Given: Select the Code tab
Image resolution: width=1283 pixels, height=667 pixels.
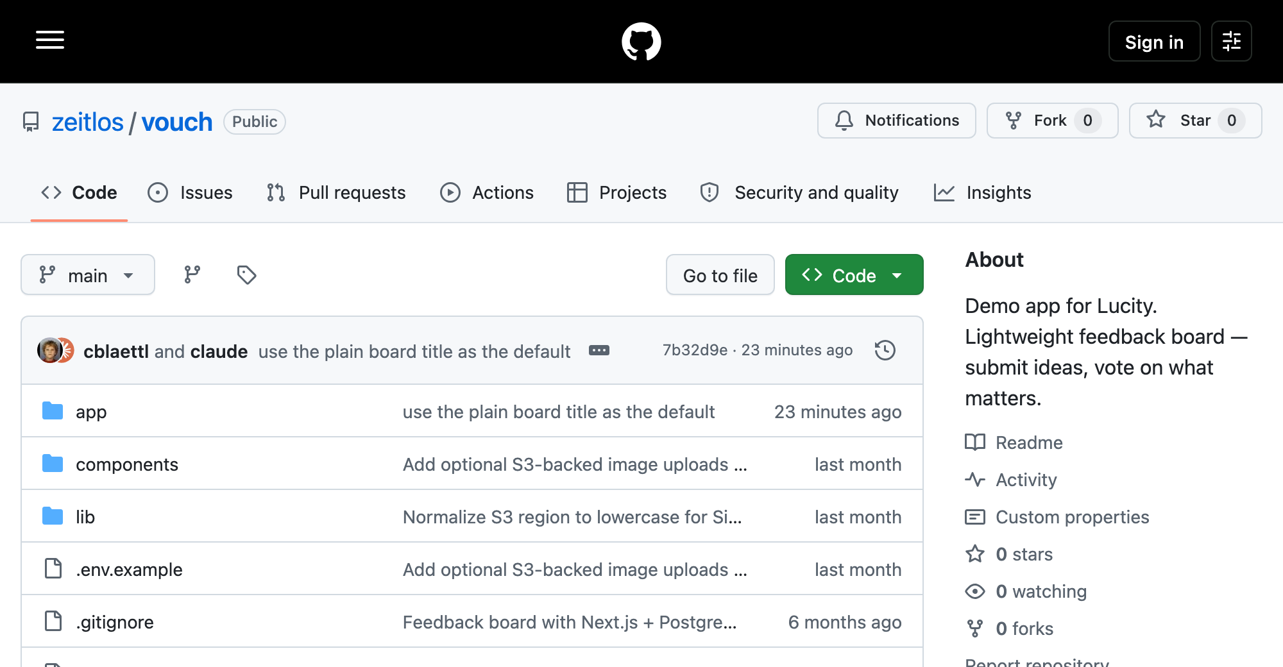Looking at the screenshot, I should 79,192.
